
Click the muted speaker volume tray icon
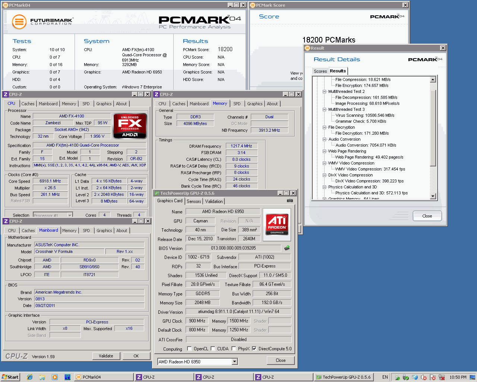pyautogui.click(x=424, y=377)
